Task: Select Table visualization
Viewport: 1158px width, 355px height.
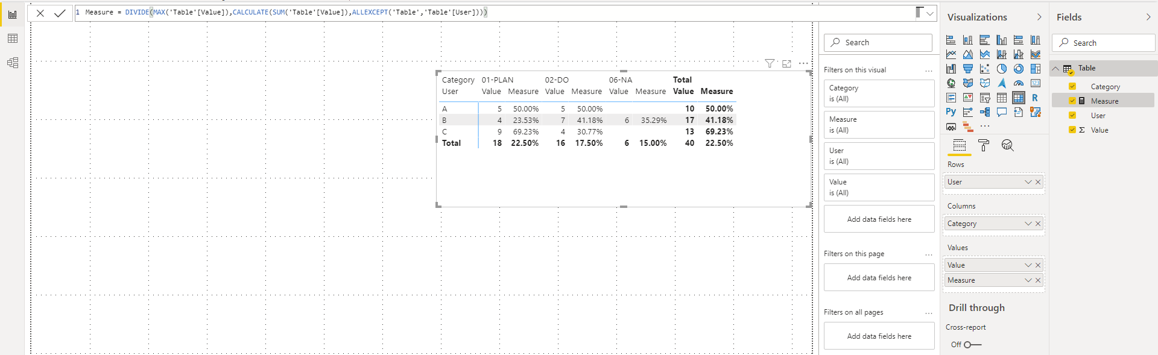Action: [x=1002, y=98]
